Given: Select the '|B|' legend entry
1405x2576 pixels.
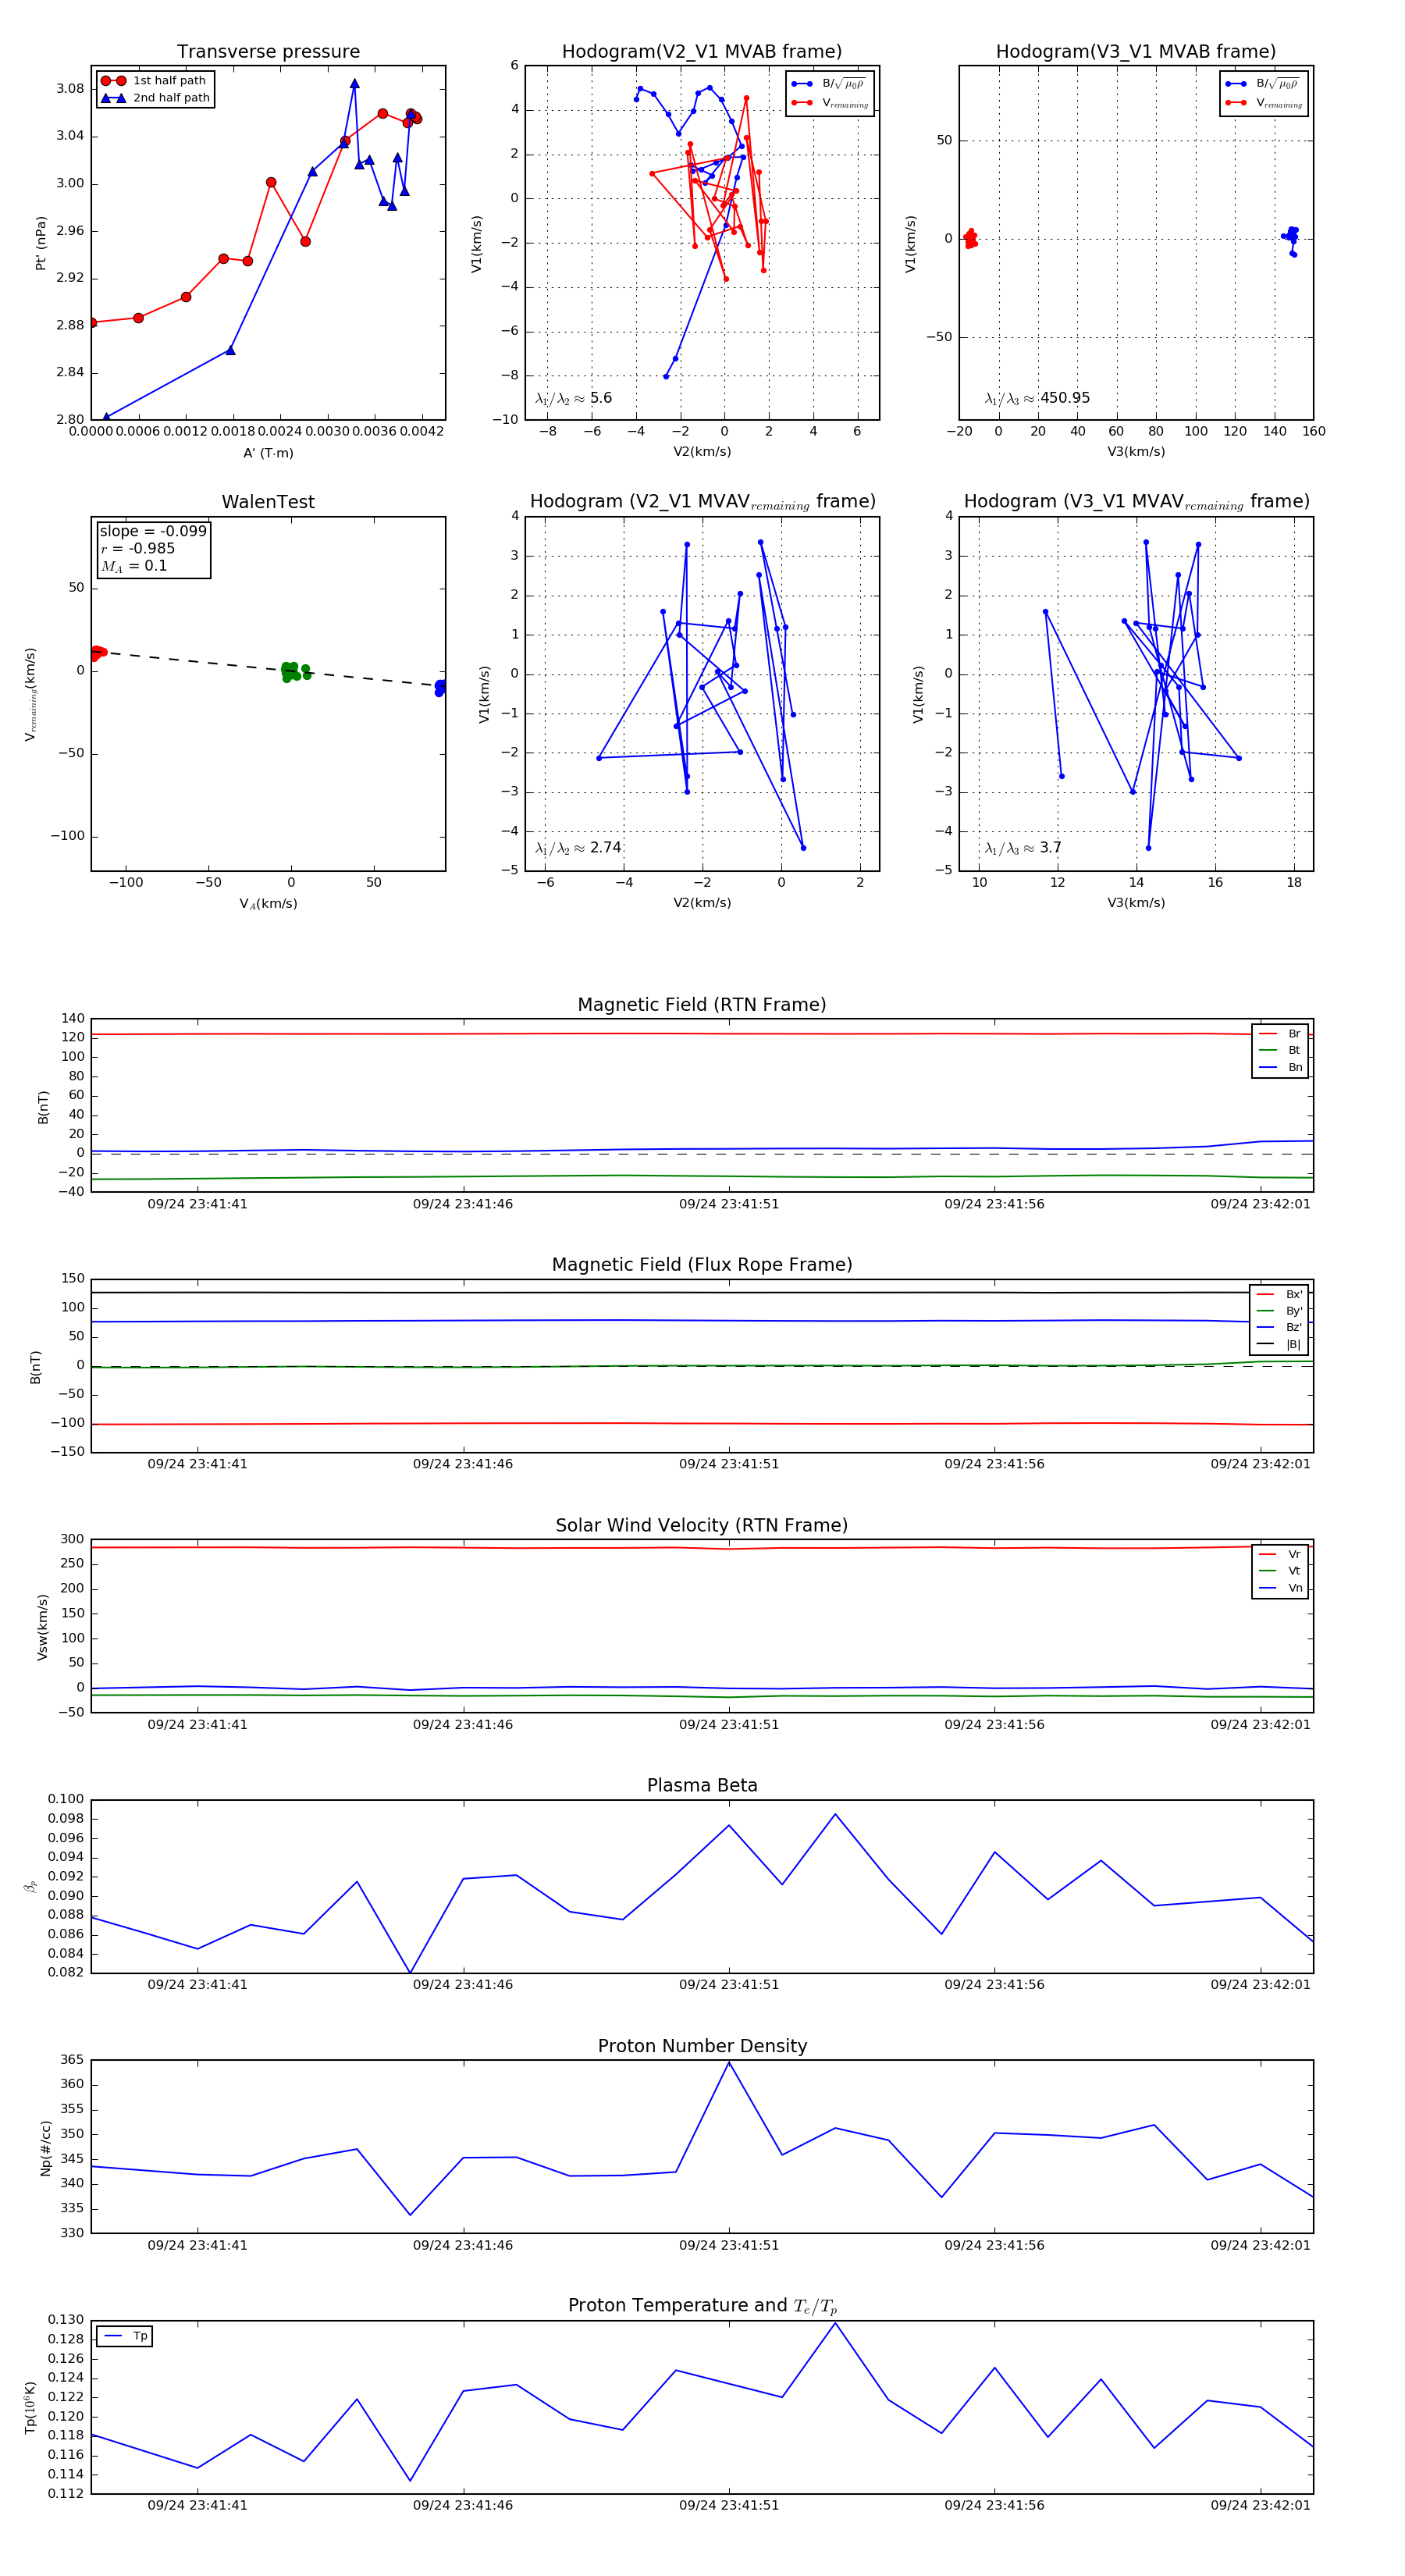Looking at the screenshot, I should [x=1279, y=1345].
